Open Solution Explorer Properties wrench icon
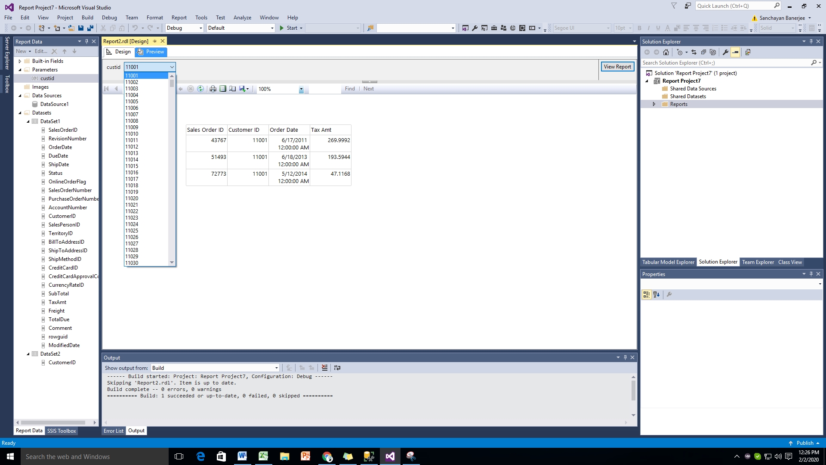 (725, 52)
